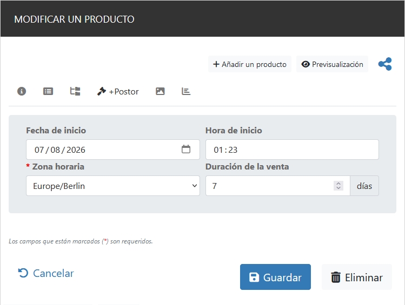The image size is (405, 305).
Task: Click the Previsualización button
Action: pyautogui.click(x=332, y=64)
